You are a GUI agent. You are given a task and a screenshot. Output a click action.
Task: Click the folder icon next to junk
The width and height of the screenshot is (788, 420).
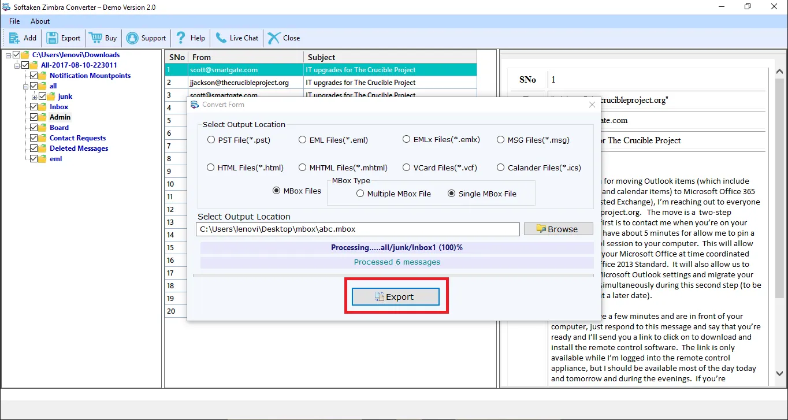coord(51,96)
